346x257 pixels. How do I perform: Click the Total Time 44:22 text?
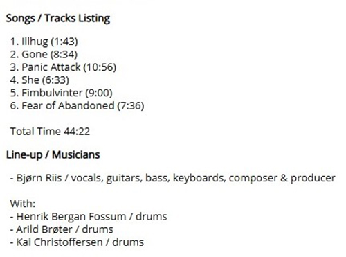click(x=50, y=132)
